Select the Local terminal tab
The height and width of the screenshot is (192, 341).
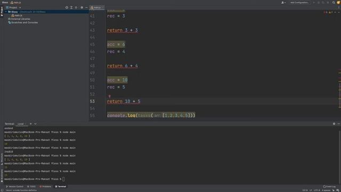click(20, 124)
